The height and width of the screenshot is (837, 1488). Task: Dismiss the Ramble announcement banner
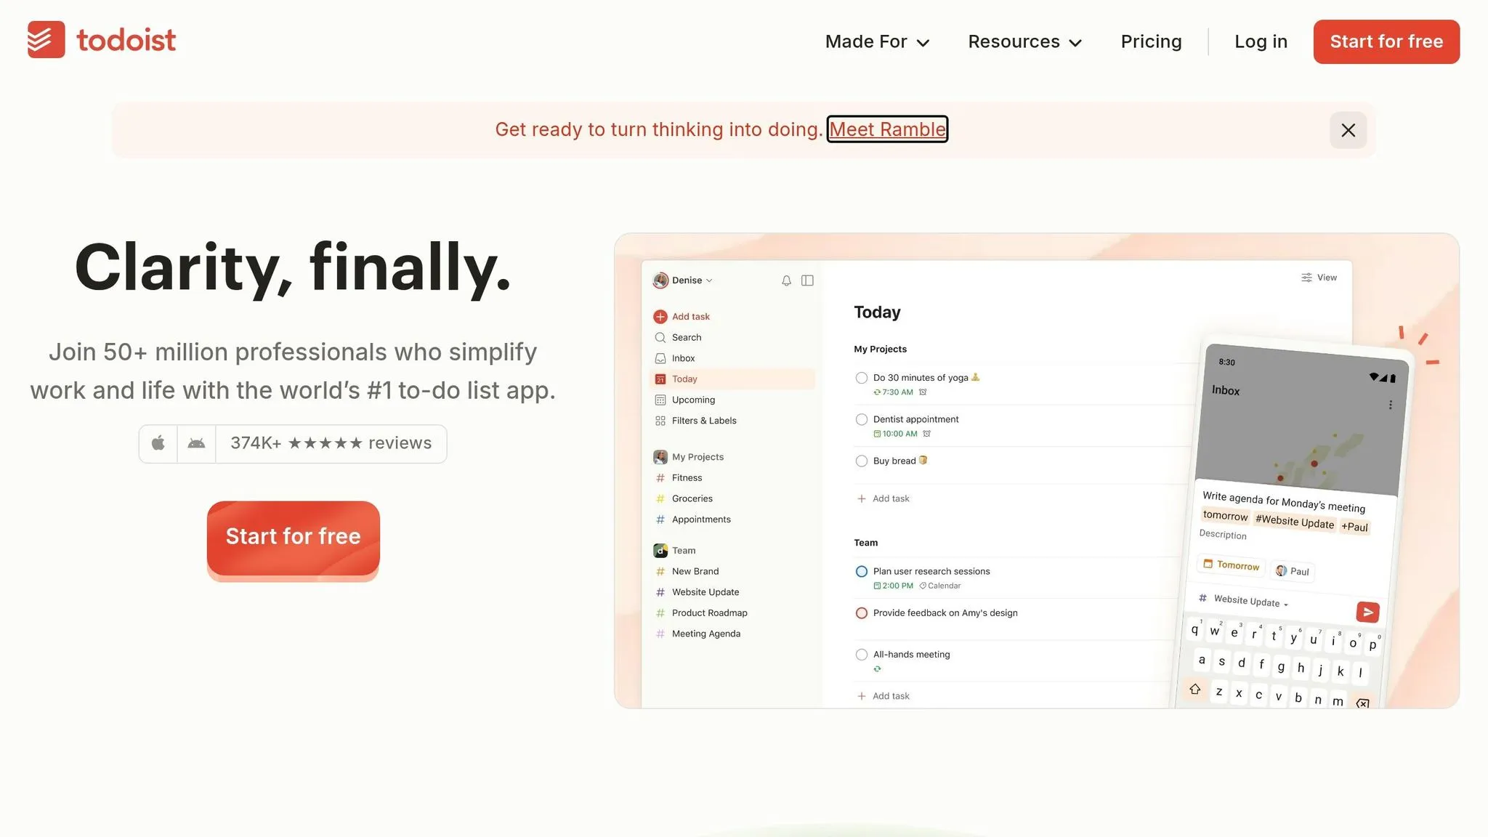click(x=1348, y=130)
